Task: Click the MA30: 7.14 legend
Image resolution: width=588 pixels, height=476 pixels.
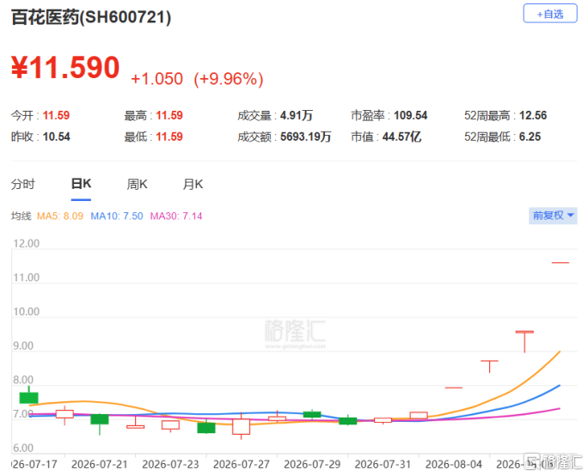Action: (x=176, y=217)
